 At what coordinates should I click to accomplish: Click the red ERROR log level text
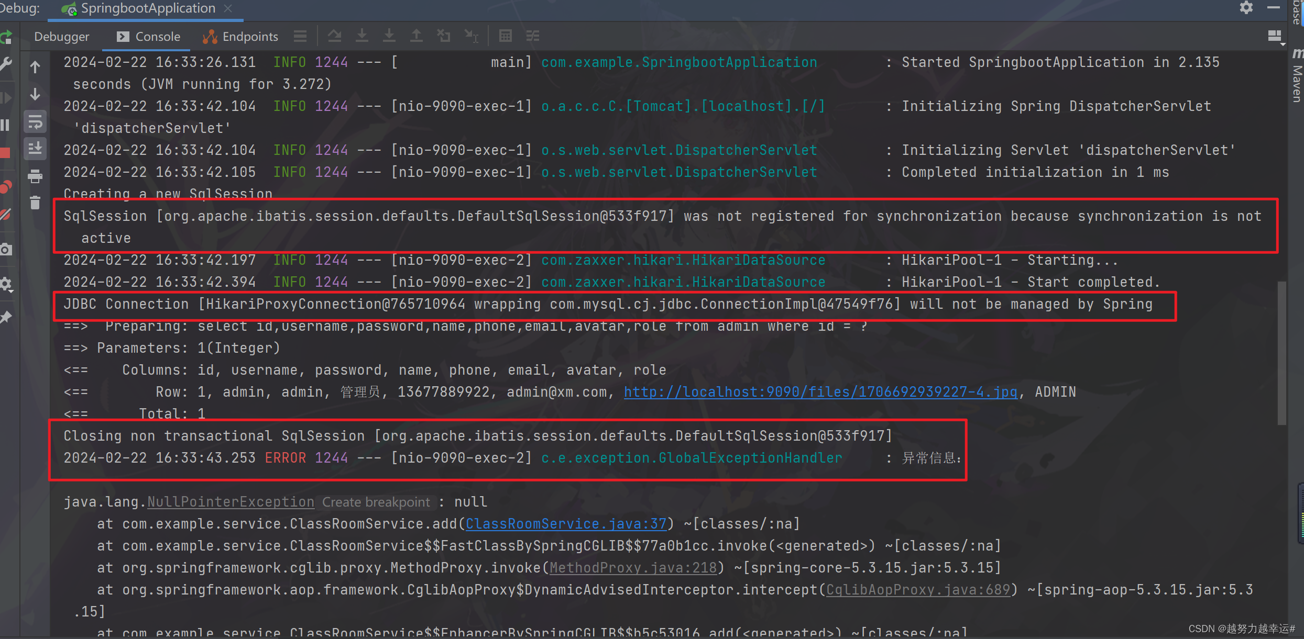[x=286, y=458]
